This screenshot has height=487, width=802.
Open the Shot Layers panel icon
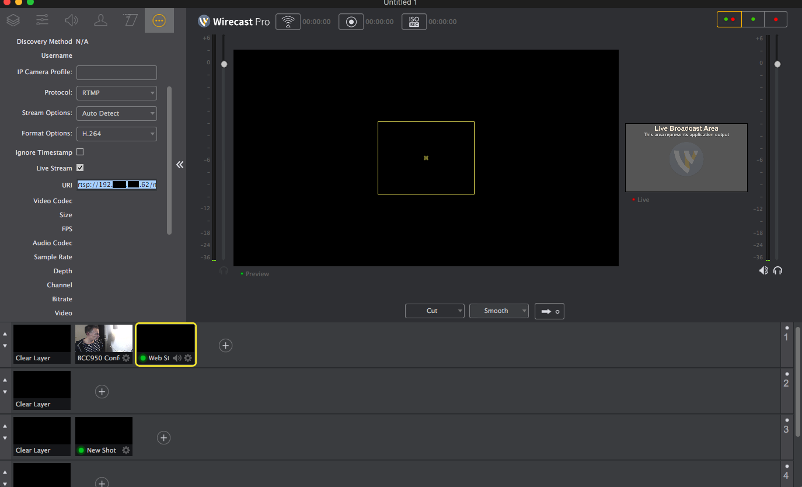(13, 19)
